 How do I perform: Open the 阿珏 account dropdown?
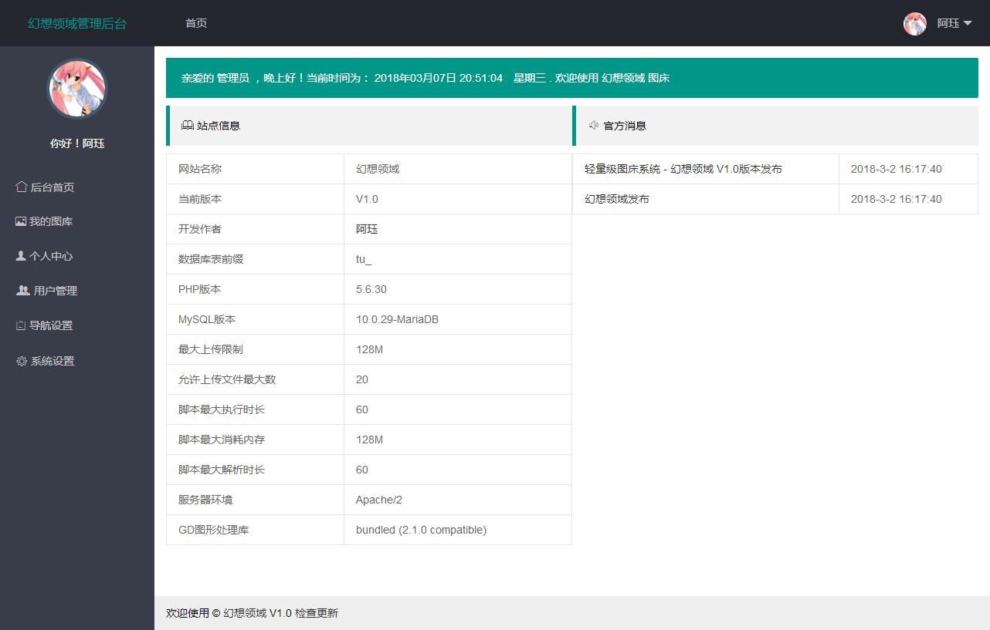948,24
